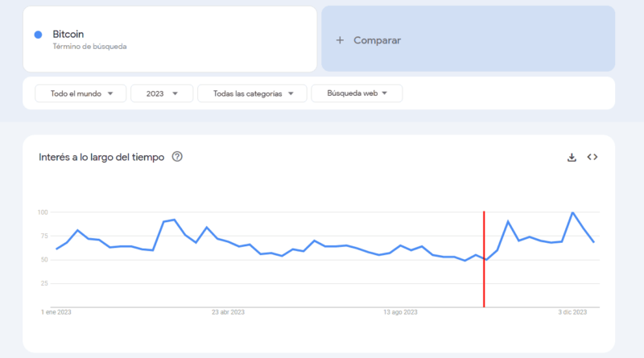Viewport: 644px width, 358px height.
Task: Click the help question mark icon
Action: pos(177,157)
